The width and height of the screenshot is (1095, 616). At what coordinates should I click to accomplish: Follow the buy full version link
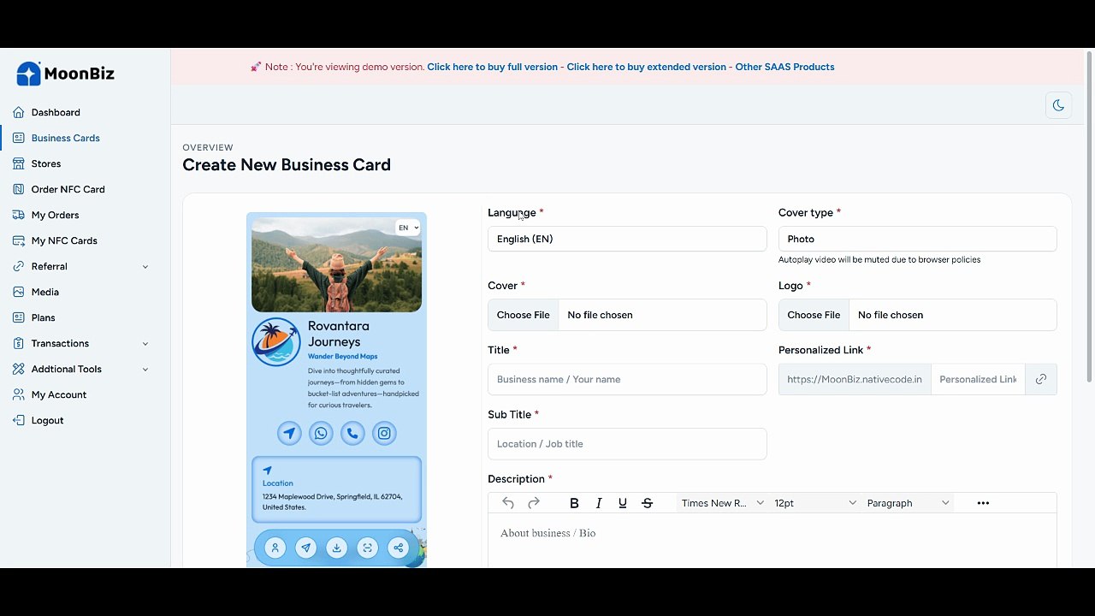click(x=492, y=67)
